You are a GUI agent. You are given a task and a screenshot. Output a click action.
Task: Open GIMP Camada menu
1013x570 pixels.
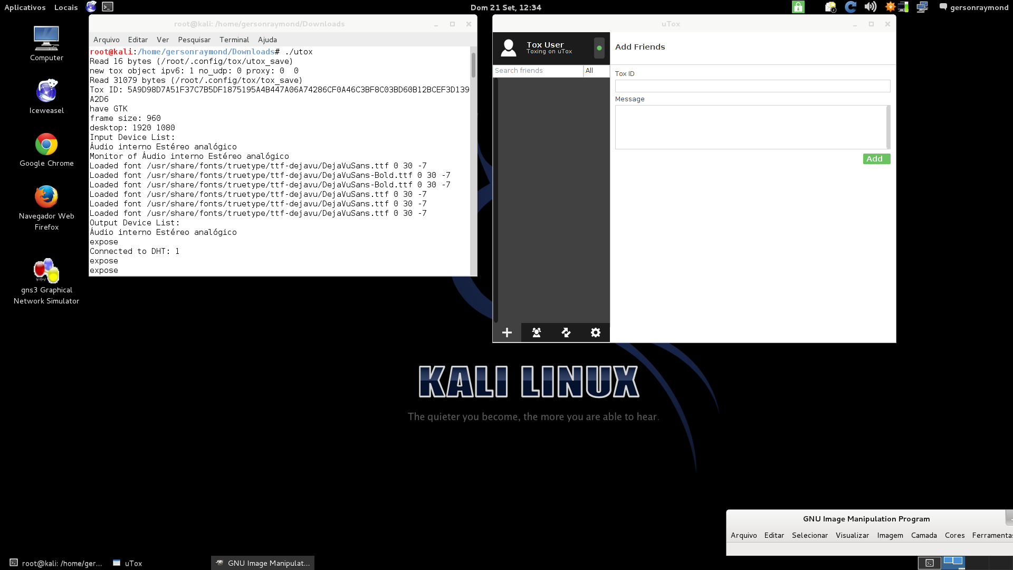[x=924, y=535]
